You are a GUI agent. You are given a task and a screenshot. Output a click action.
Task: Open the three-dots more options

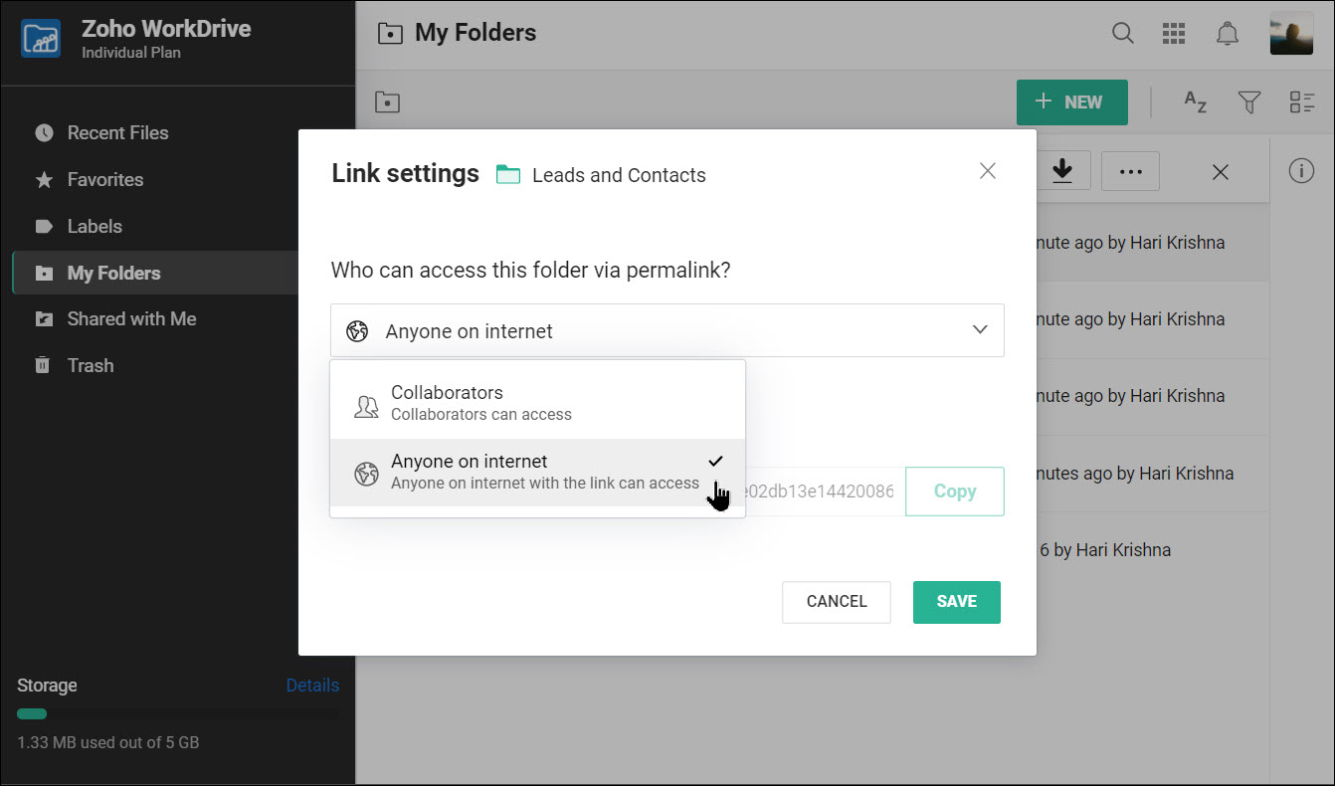(x=1130, y=171)
